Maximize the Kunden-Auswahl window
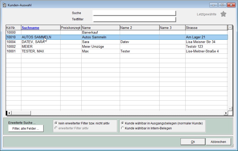The height and width of the screenshot is (151, 238). coord(222,5)
